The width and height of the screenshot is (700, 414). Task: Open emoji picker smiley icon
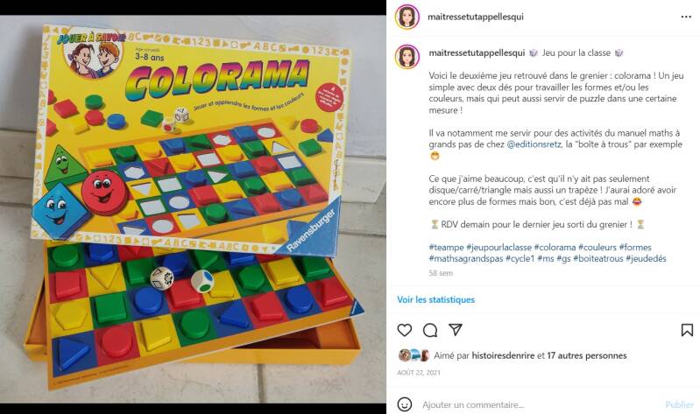(x=405, y=404)
